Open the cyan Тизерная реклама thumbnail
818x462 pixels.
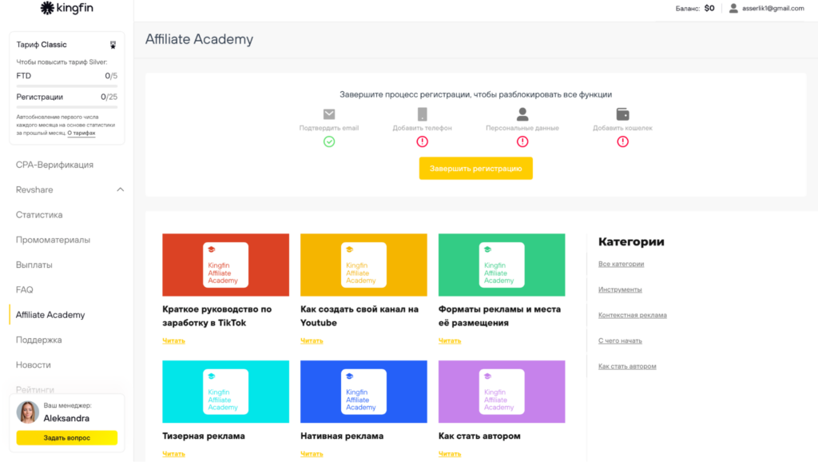pos(225,392)
